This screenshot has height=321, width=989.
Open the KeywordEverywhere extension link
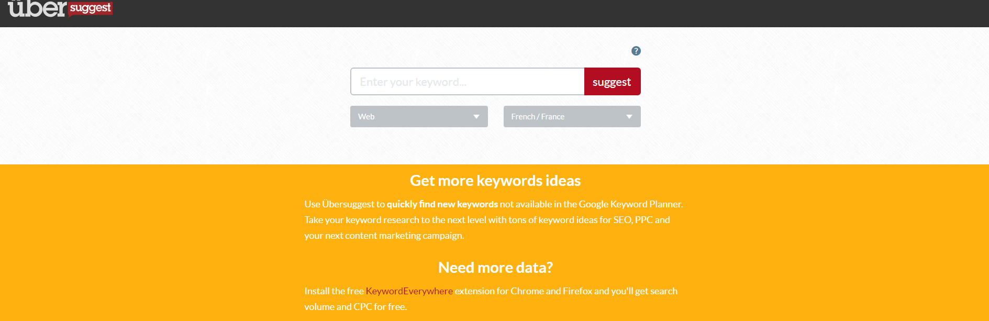409,291
